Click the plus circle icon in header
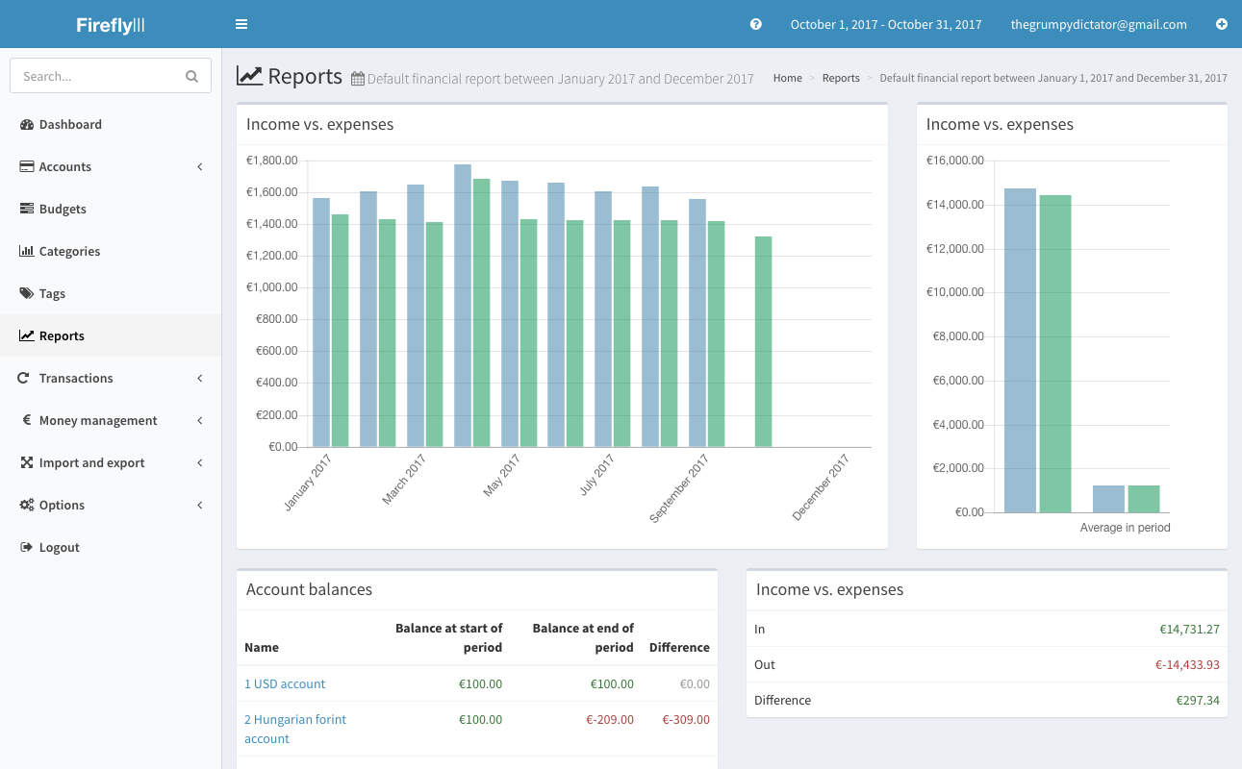This screenshot has height=769, width=1242. coord(1222,24)
